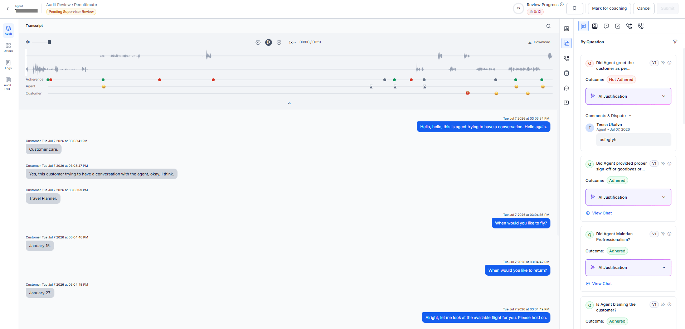Click the Pending Supervisor Review badge
This screenshot has height=329, width=685.
(x=71, y=12)
